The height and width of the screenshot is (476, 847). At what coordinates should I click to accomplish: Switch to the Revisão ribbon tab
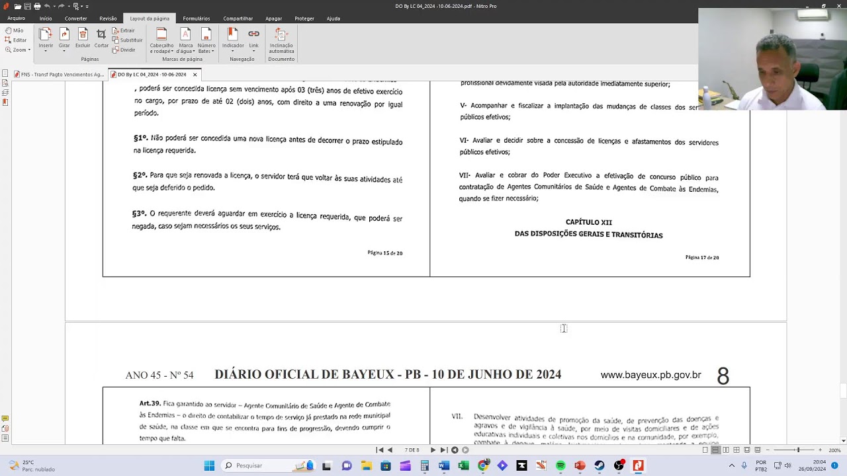tap(108, 19)
